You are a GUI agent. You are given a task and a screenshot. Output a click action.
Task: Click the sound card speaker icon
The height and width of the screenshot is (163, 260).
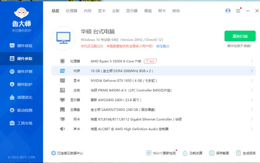(x=62, y=129)
